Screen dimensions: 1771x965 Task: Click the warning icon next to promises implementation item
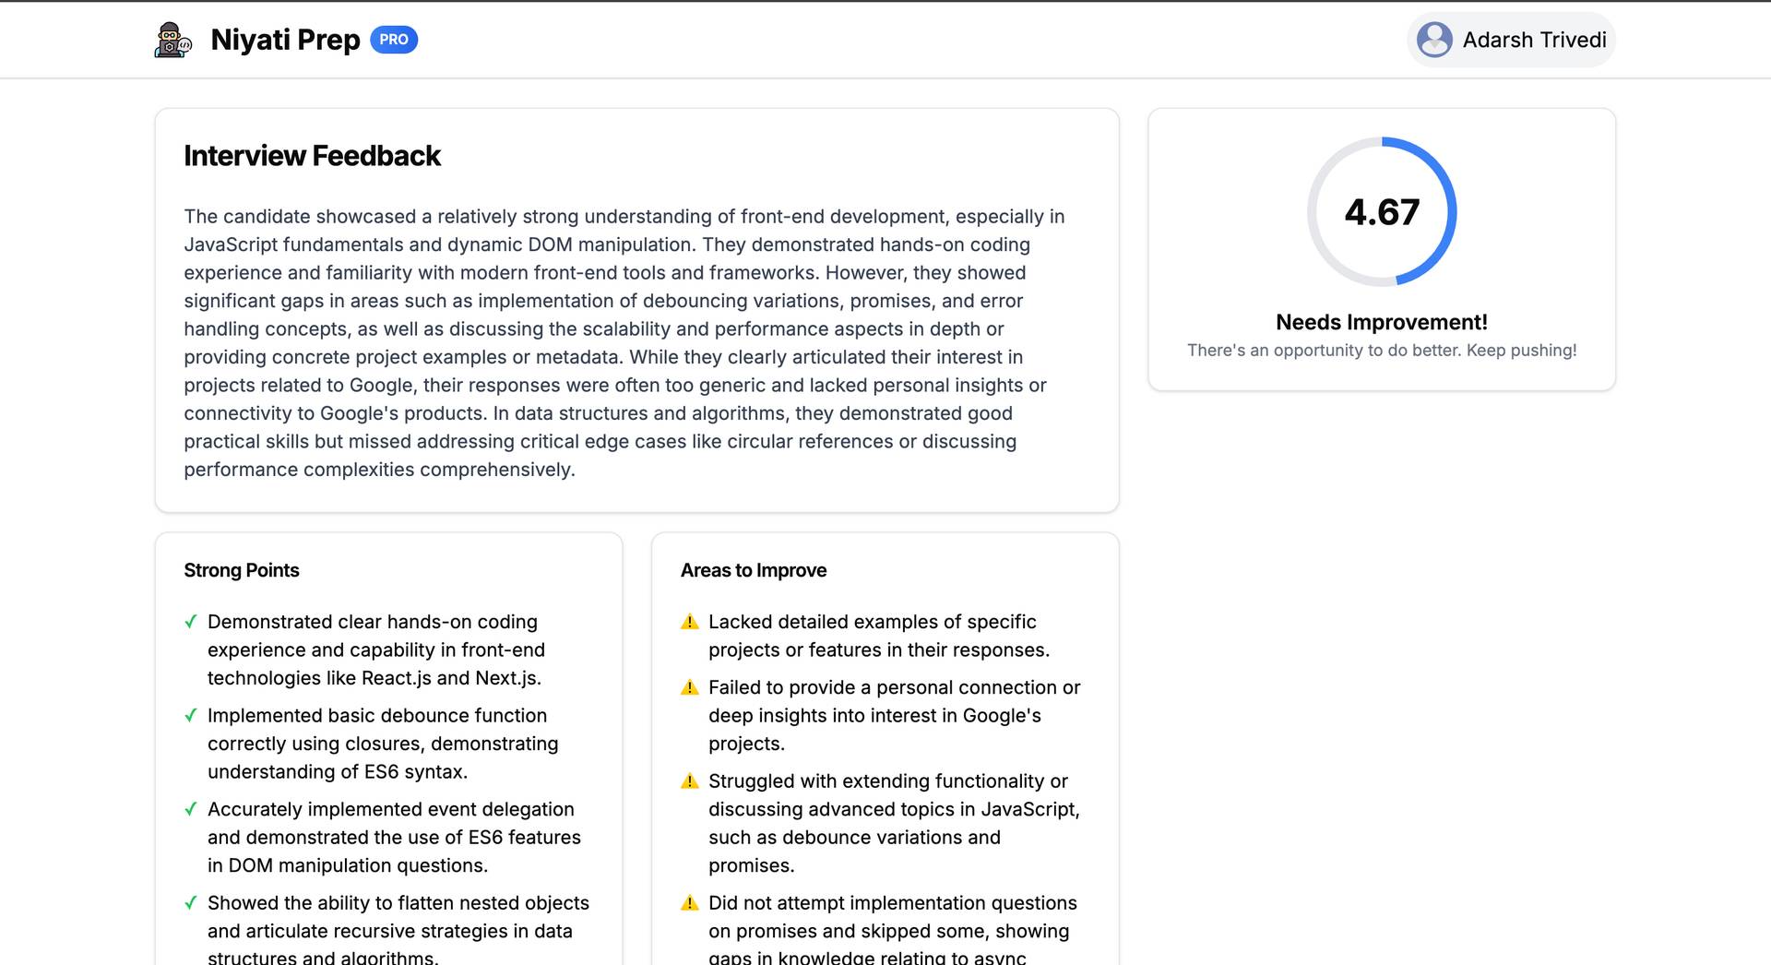689,903
